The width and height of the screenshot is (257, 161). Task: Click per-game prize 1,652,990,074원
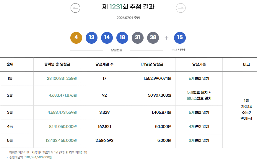coord(157,78)
